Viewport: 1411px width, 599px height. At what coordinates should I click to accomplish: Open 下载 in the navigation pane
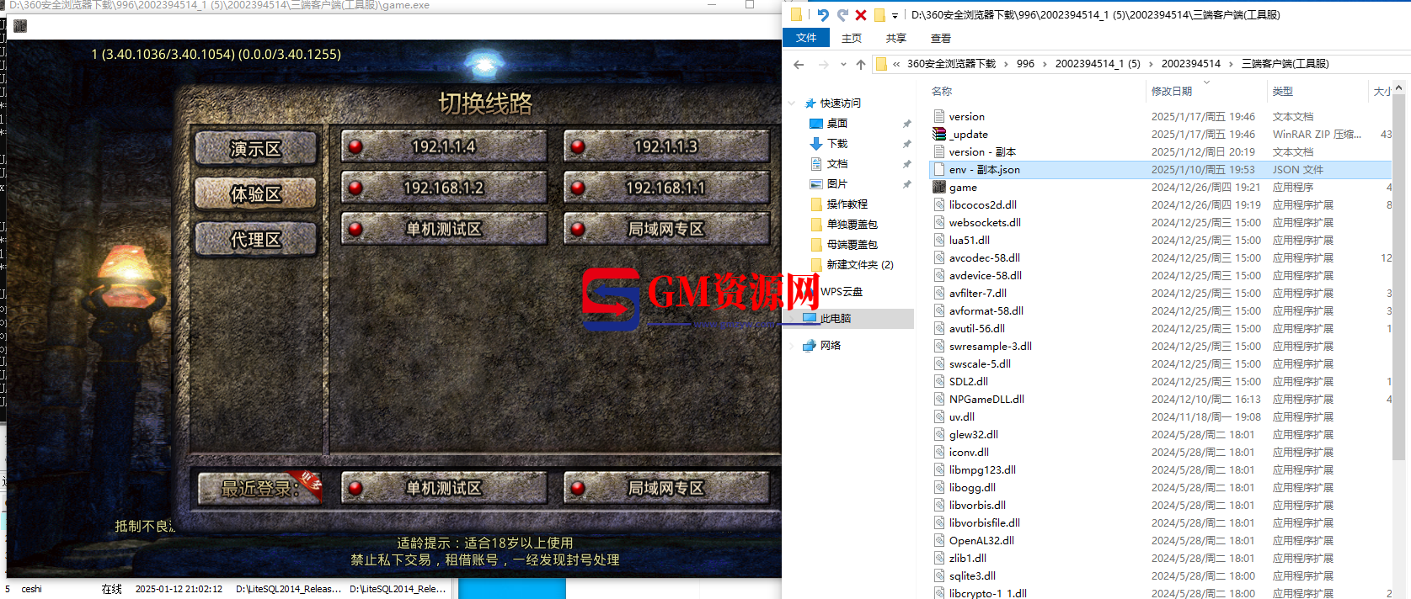click(x=836, y=144)
